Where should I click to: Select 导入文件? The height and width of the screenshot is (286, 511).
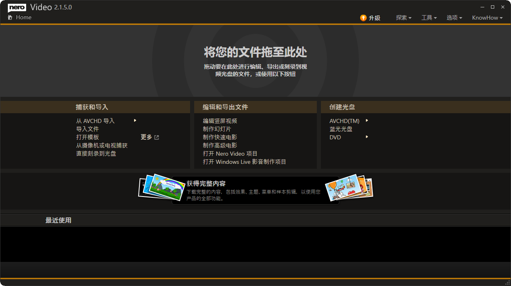(87, 129)
